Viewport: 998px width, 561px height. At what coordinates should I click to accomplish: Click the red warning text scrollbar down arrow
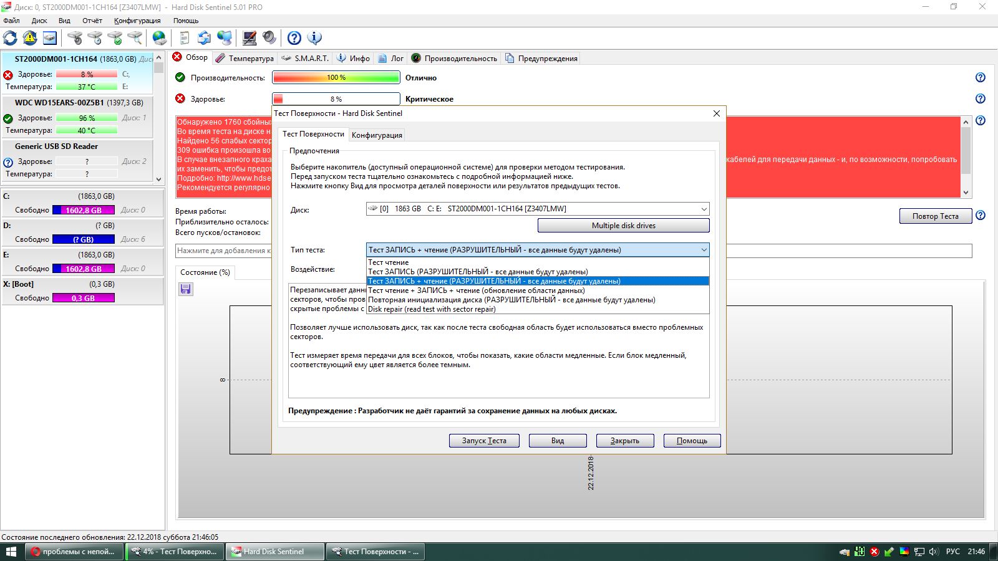pos(966,193)
